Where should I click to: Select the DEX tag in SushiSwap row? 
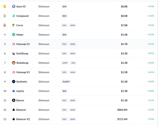pyautogui.click(x=64, y=54)
